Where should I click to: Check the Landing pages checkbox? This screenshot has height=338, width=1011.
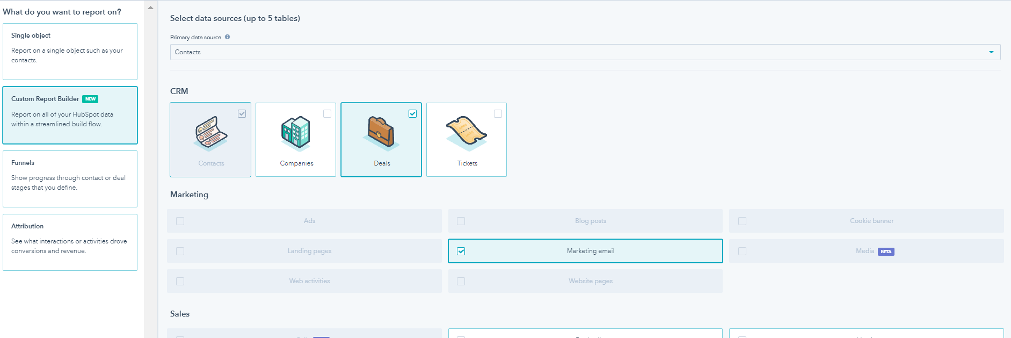pos(180,251)
